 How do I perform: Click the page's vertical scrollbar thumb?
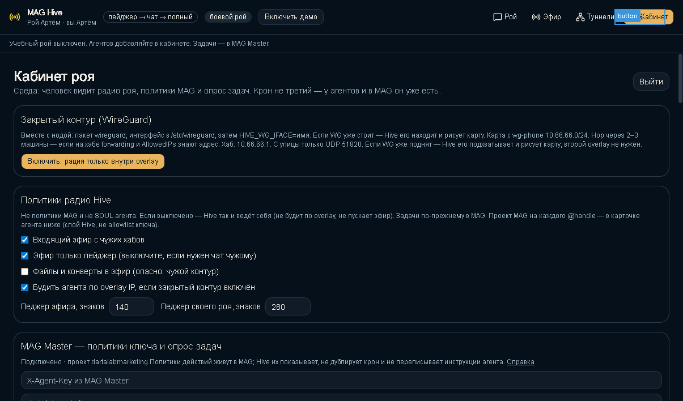pyautogui.click(x=680, y=78)
